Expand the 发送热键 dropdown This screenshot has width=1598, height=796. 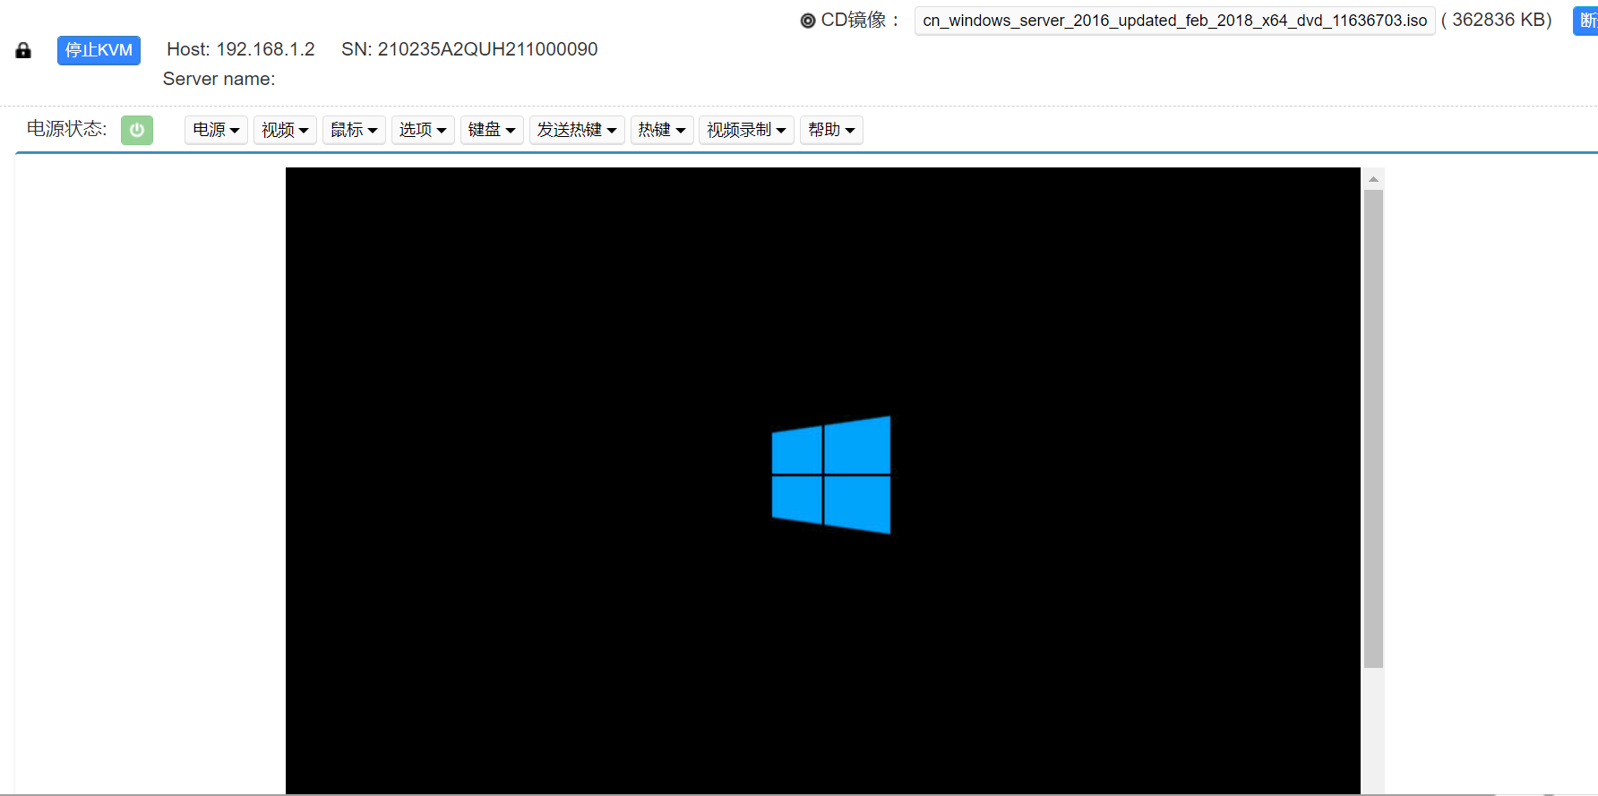(x=577, y=130)
